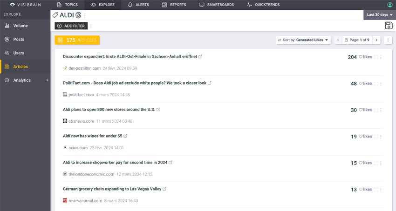Click the tag icon before ALDI
The height and width of the screenshot is (211, 396).
pyautogui.click(x=55, y=15)
